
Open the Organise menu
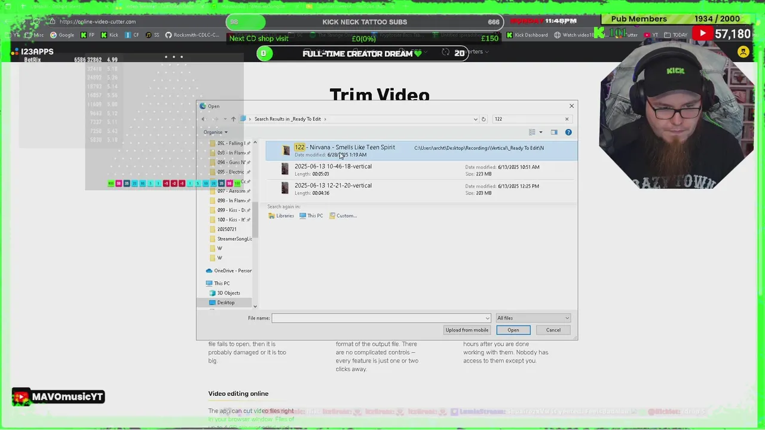click(215, 132)
